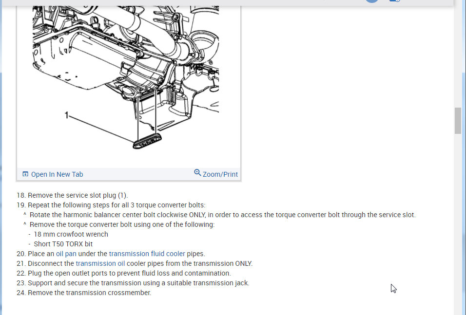
Task: Click callout number 1 in the diagram
Action: click(x=67, y=115)
